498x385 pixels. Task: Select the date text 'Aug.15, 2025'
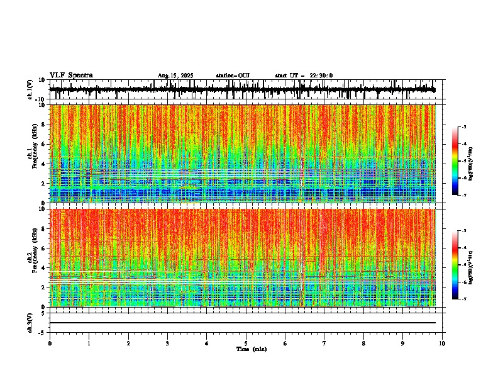175,75
